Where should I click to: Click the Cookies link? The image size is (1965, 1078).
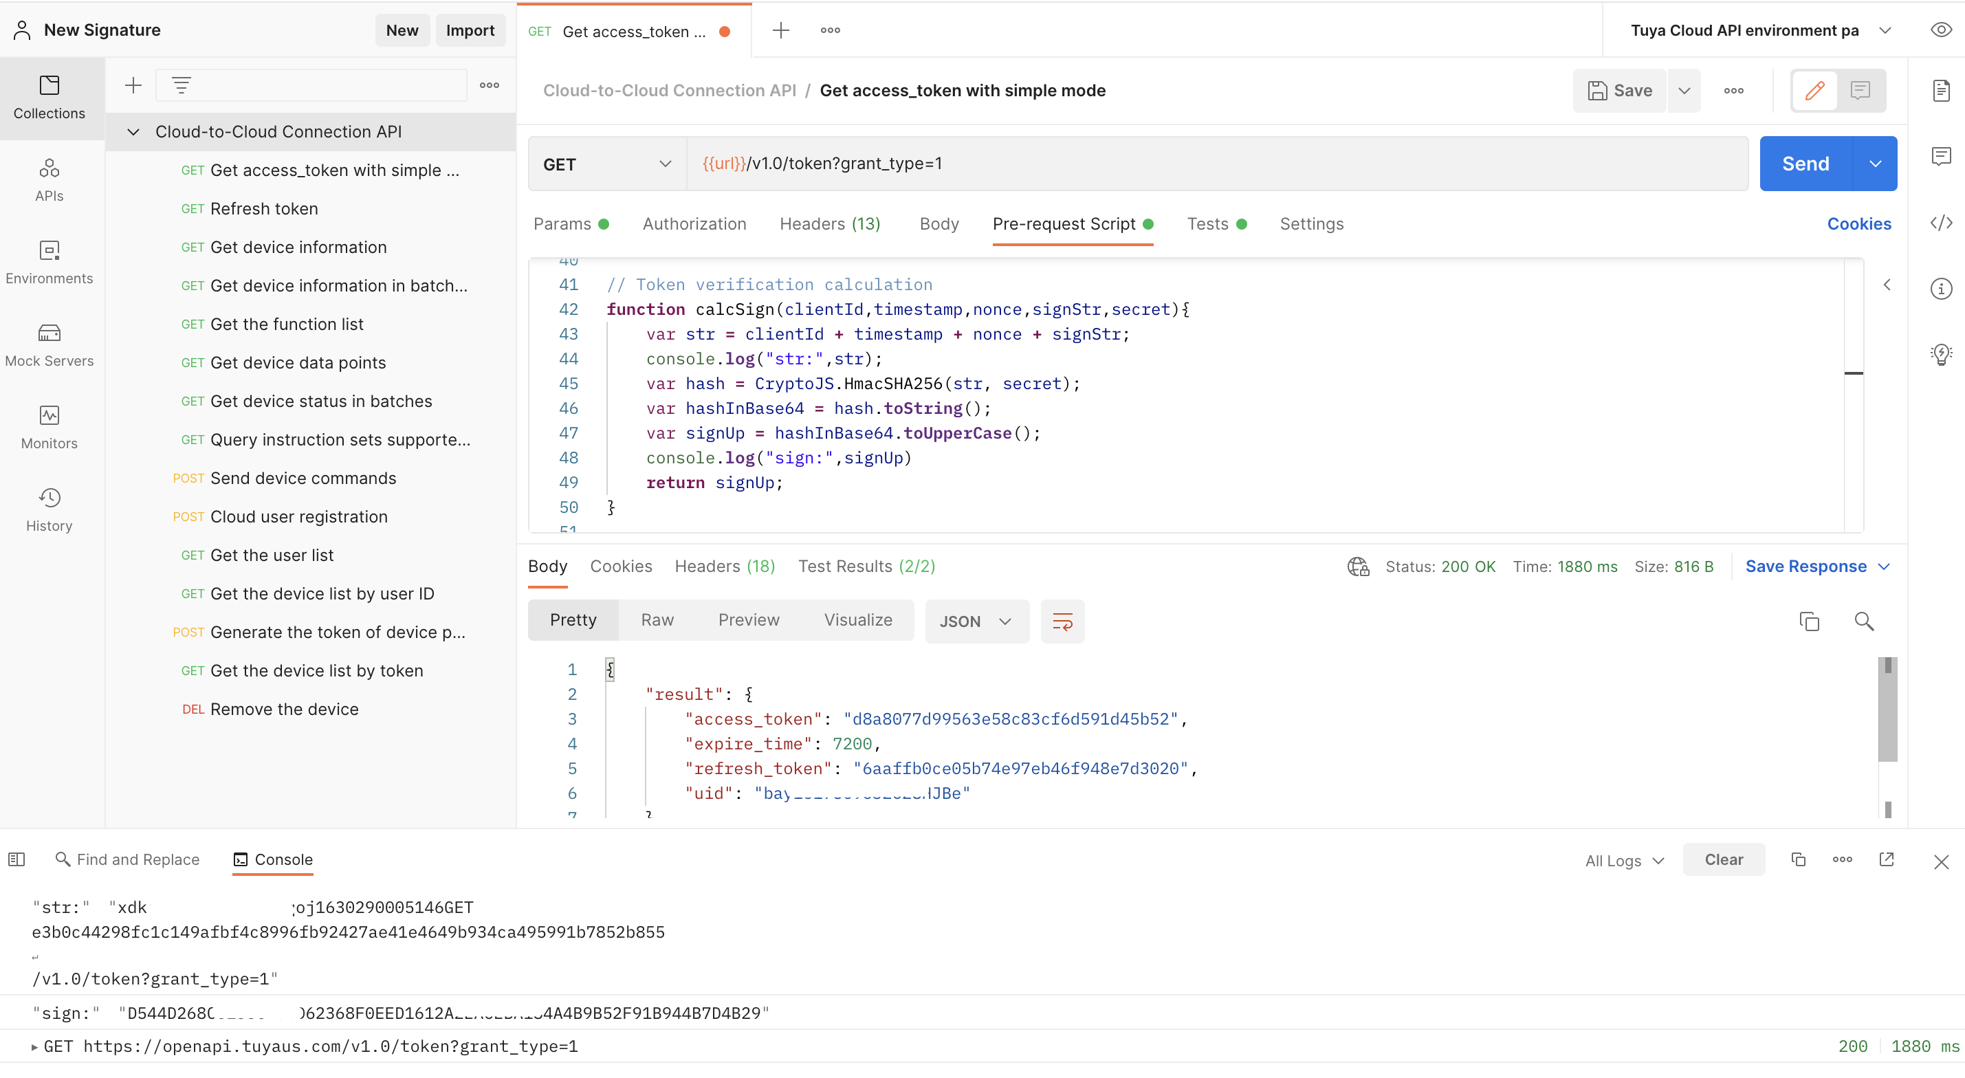pos(1859,224)
